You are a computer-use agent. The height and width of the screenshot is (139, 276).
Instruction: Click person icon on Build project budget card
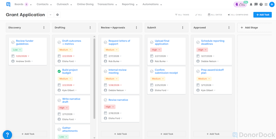[59, 90]
